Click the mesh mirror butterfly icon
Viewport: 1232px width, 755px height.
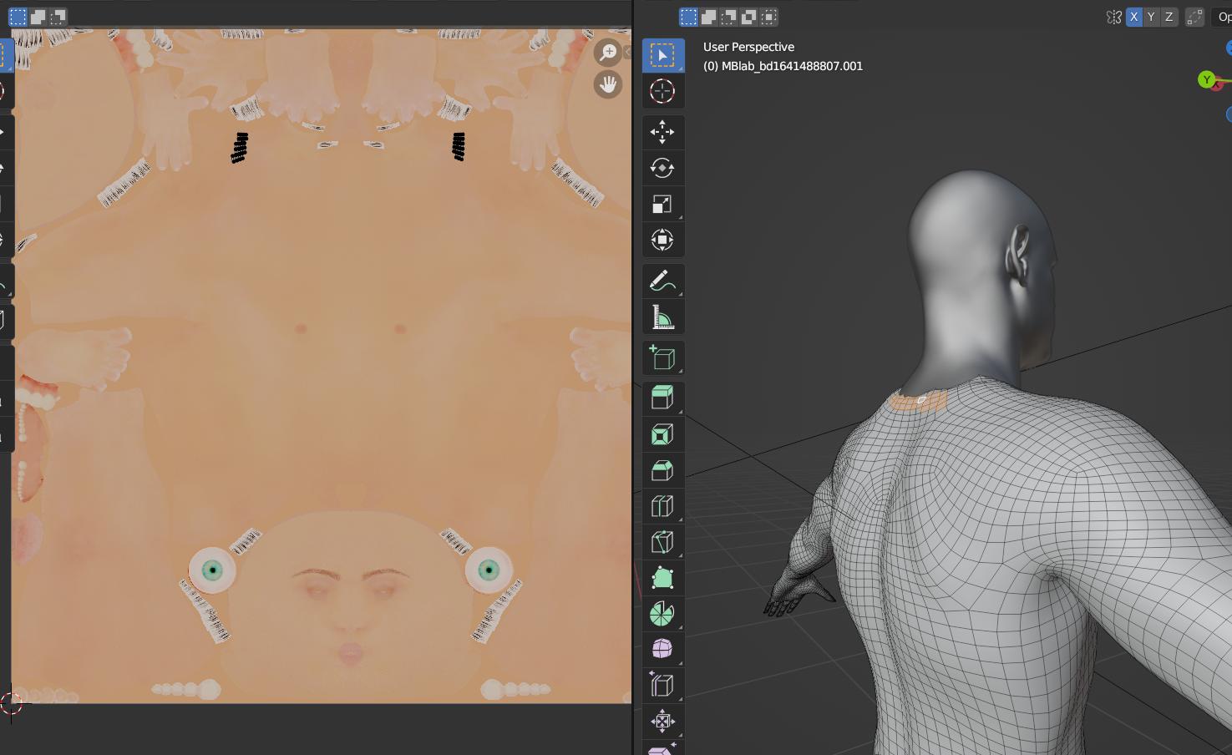point(1113,17)
